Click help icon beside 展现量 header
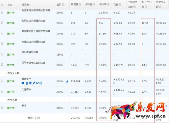Viewport: 169px width, 123px height. coord(80,4)
